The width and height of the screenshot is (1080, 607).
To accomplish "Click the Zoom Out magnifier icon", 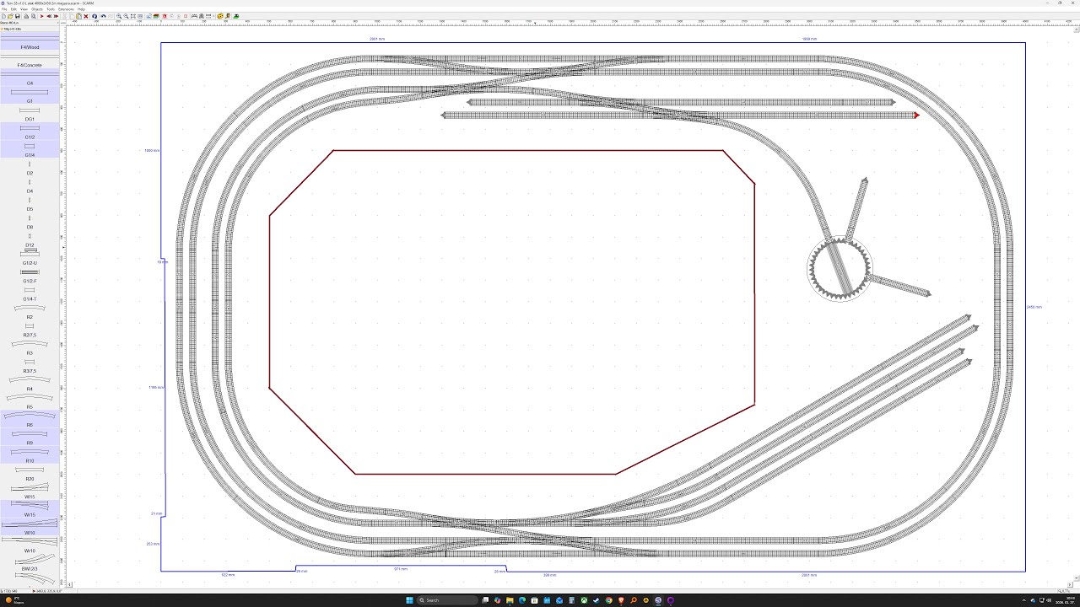I will coord(126,16).
